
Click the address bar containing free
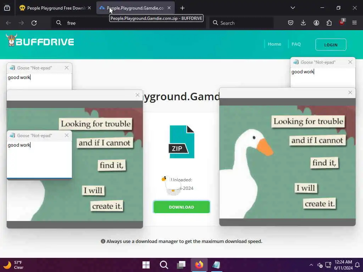(x=128, y=23)
